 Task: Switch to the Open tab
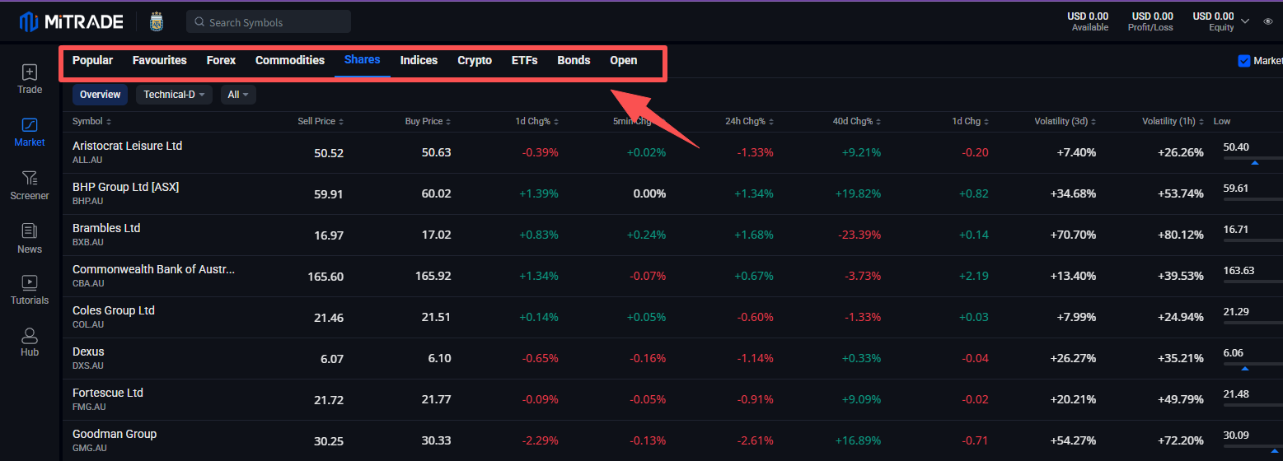click(x=624, y=60)
